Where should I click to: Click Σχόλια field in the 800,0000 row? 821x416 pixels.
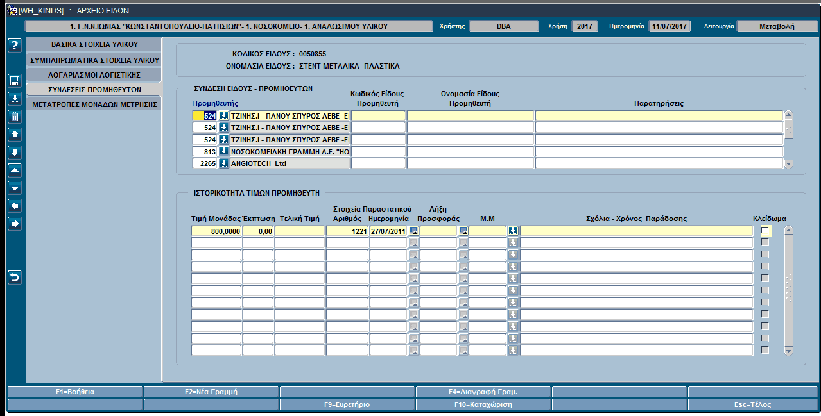tap(636, 231)
